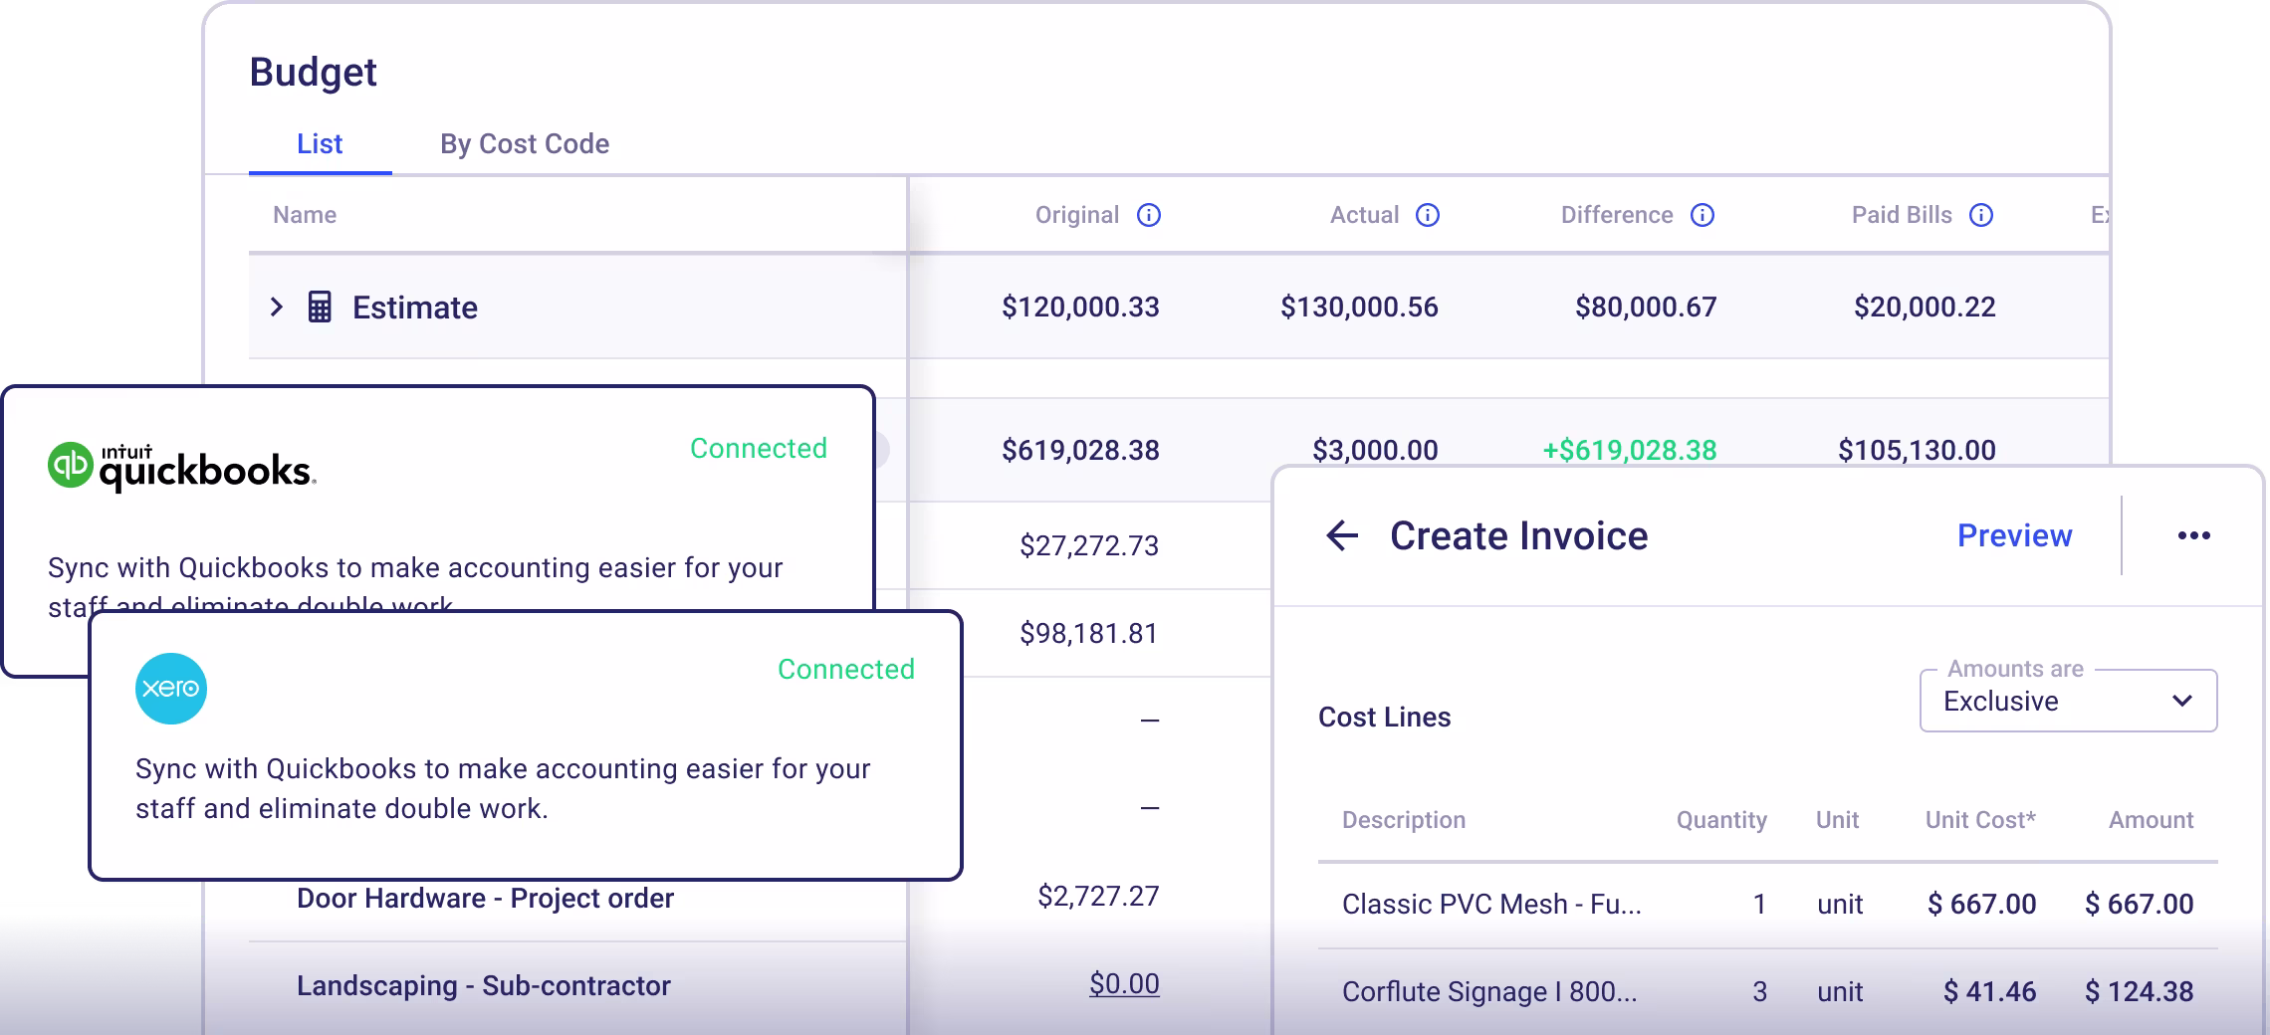Click the $130,000.56 actual value
The width and height of the screenshot is (2270, 1035).
point(1359,308)
